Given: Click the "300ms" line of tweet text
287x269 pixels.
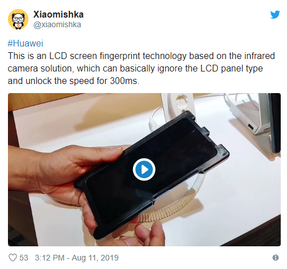Looking at the screenshot, I should (73, 81).
